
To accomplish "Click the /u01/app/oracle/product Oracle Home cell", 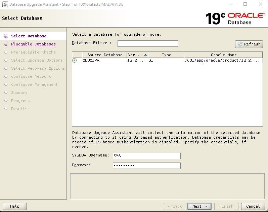I will click(223, 60).
